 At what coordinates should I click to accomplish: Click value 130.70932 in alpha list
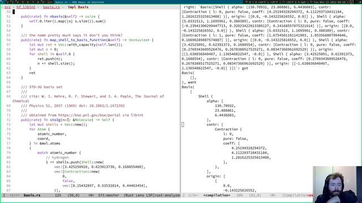pos(225,106)
